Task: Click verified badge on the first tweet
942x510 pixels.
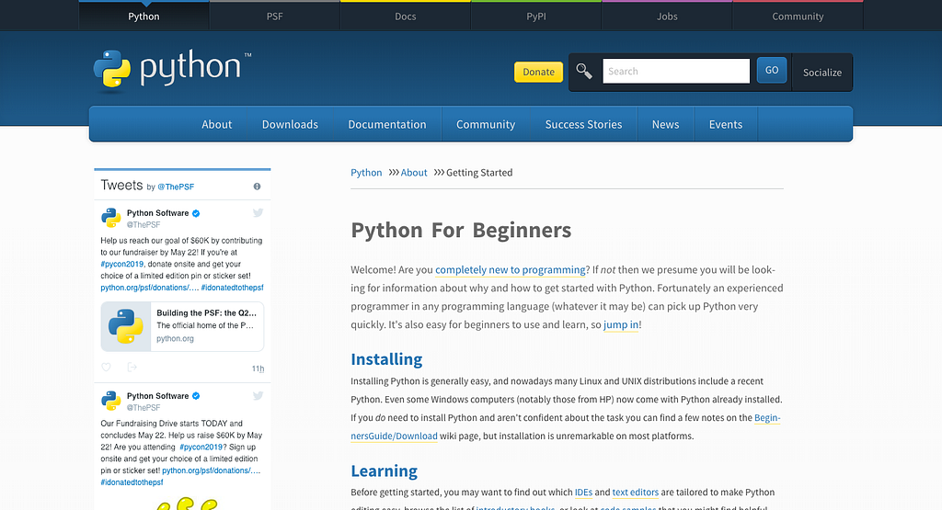Action: click(x=196, y=213)
